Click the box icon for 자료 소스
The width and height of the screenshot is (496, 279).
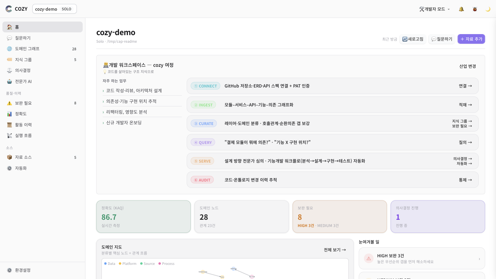pos(9,157)
